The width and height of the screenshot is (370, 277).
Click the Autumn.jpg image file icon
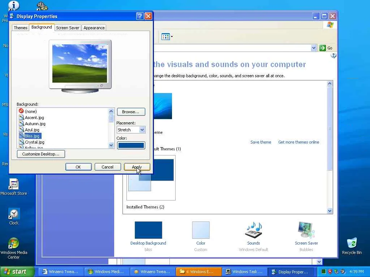pyautogui.click(x=21, y=123)
